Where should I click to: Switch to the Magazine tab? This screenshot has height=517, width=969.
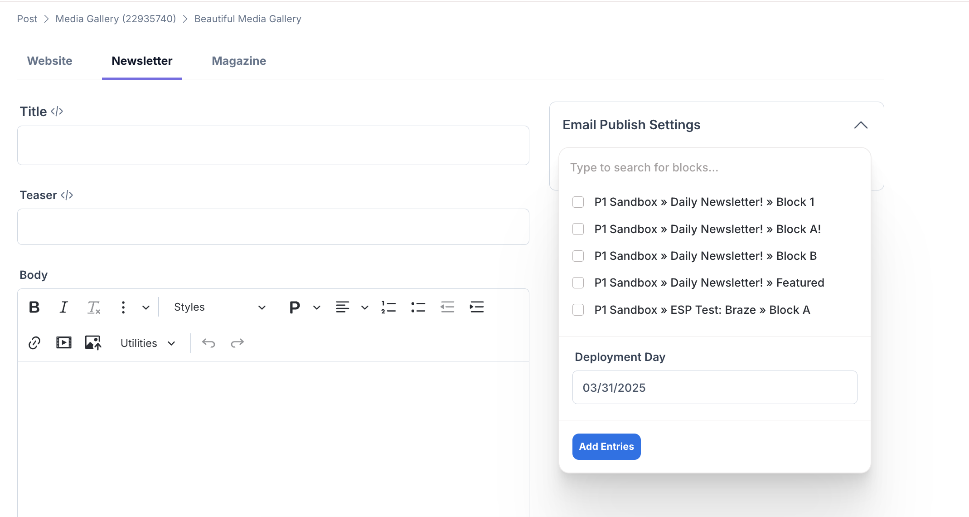click(x=239, y=61)
